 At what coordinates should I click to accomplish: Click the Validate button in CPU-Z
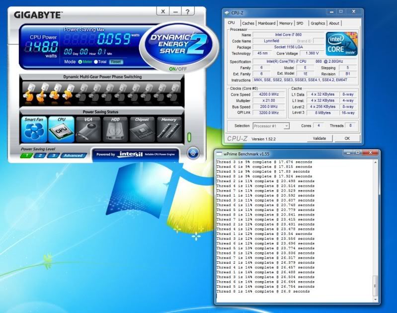pyautogui.click(x=319, y=138)
